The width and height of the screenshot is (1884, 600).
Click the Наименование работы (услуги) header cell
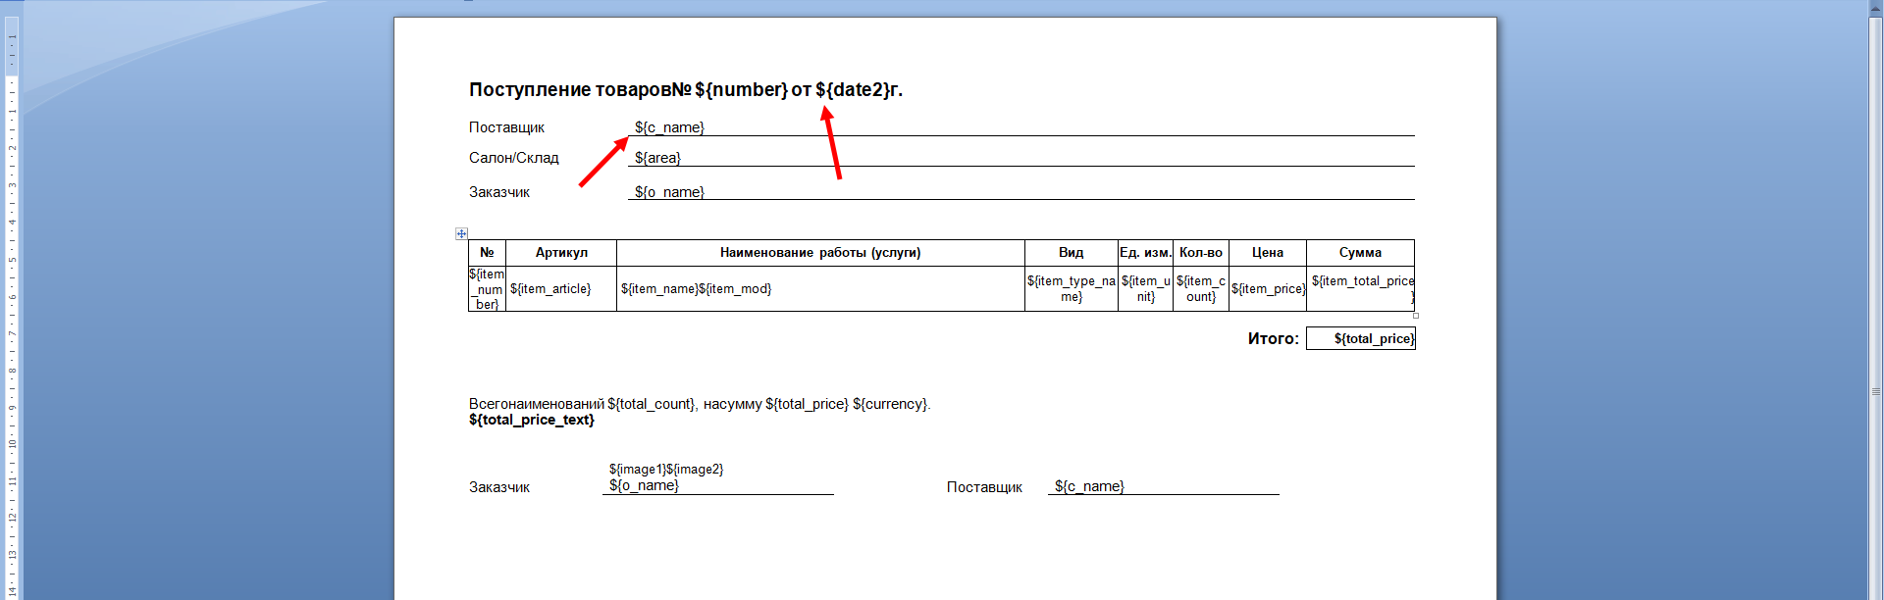820,253
